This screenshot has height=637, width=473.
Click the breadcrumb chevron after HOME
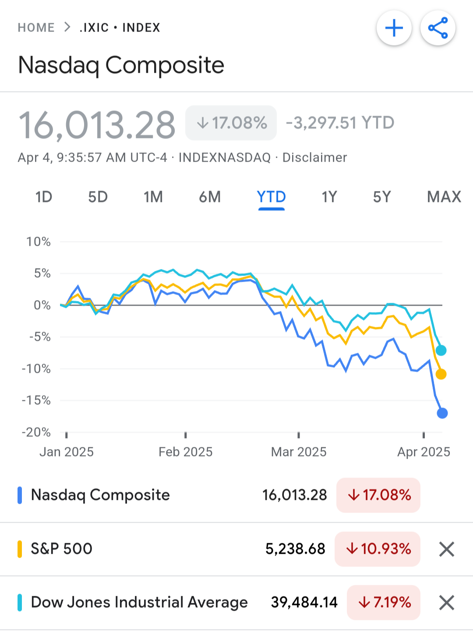[67, 27]
